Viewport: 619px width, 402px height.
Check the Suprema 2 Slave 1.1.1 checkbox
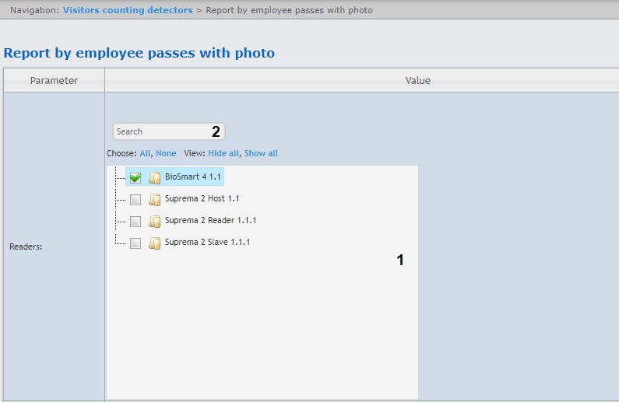coord(135,243)
